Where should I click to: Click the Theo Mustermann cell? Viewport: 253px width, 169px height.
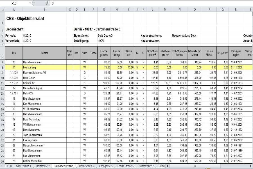point(44,135)
